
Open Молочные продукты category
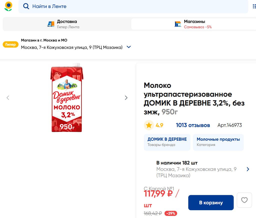coord(218,142)
